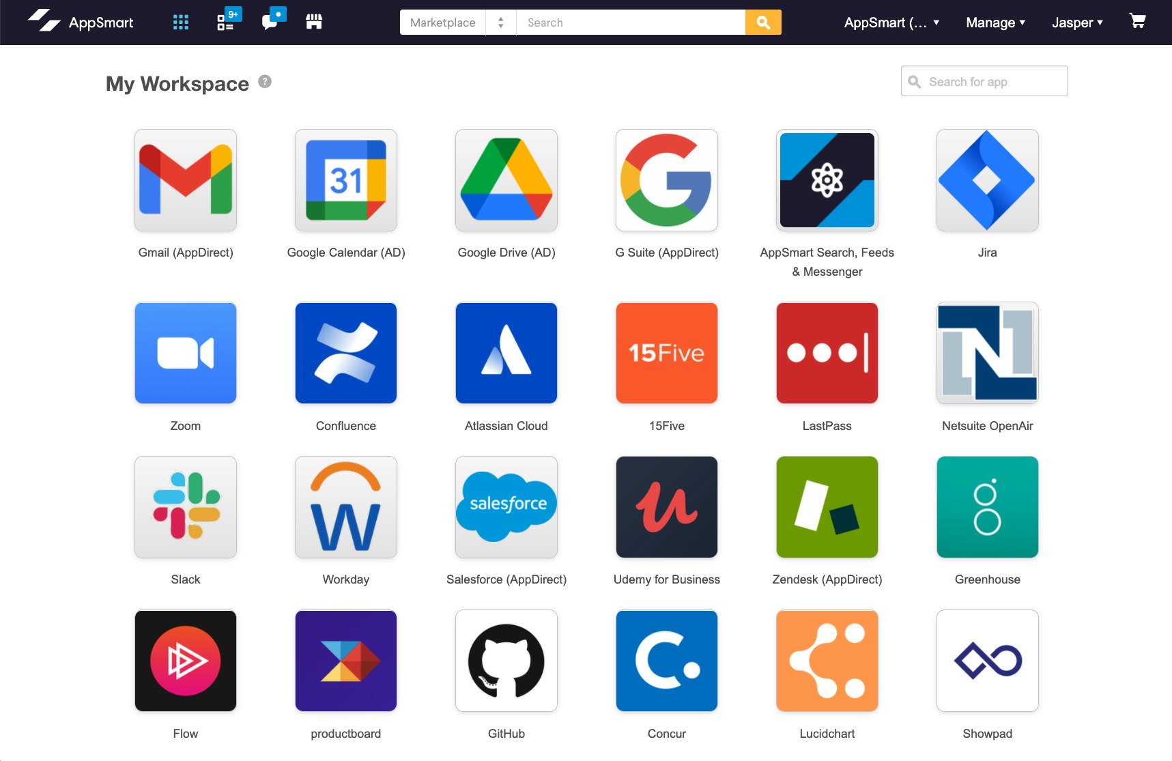Click the orange search button
This screenshot has width=1172, height=761.
tap(763, 23)
